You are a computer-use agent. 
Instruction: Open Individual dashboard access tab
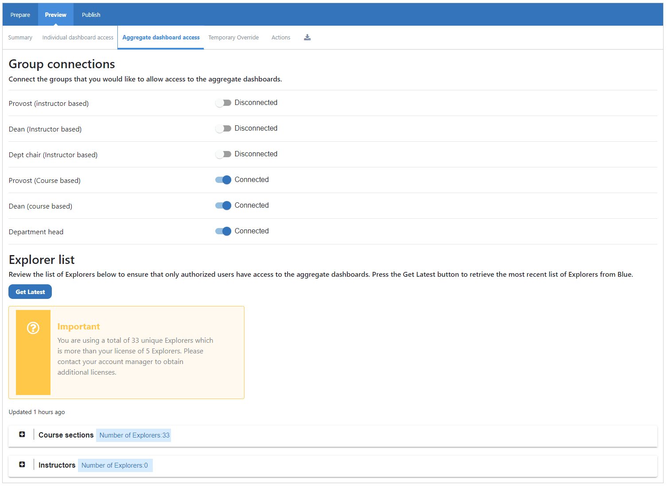coord(78,38)
